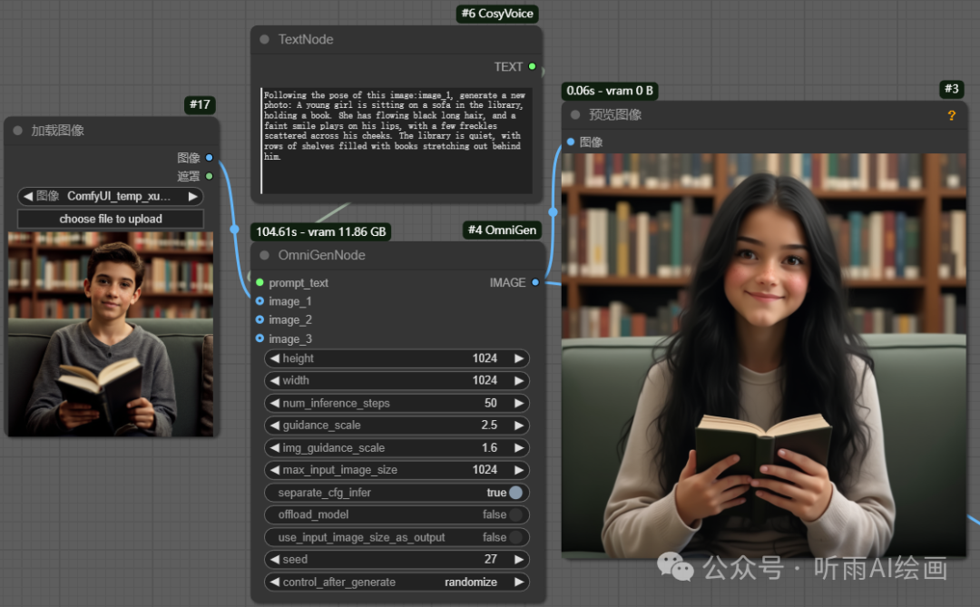Image resolution: width=980 pixels, height=607 pixels.
Task: Decrease img_guidance_scale with left arrow
Action: pyautogui.click(x=275, y=447)
